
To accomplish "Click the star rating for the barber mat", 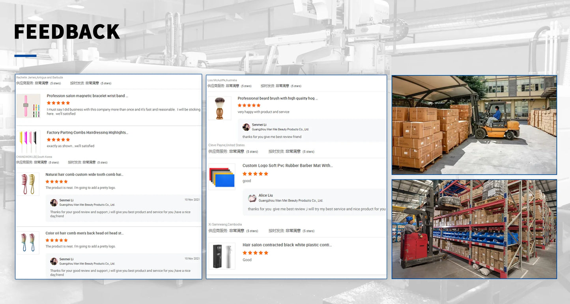I will point(255,173).
